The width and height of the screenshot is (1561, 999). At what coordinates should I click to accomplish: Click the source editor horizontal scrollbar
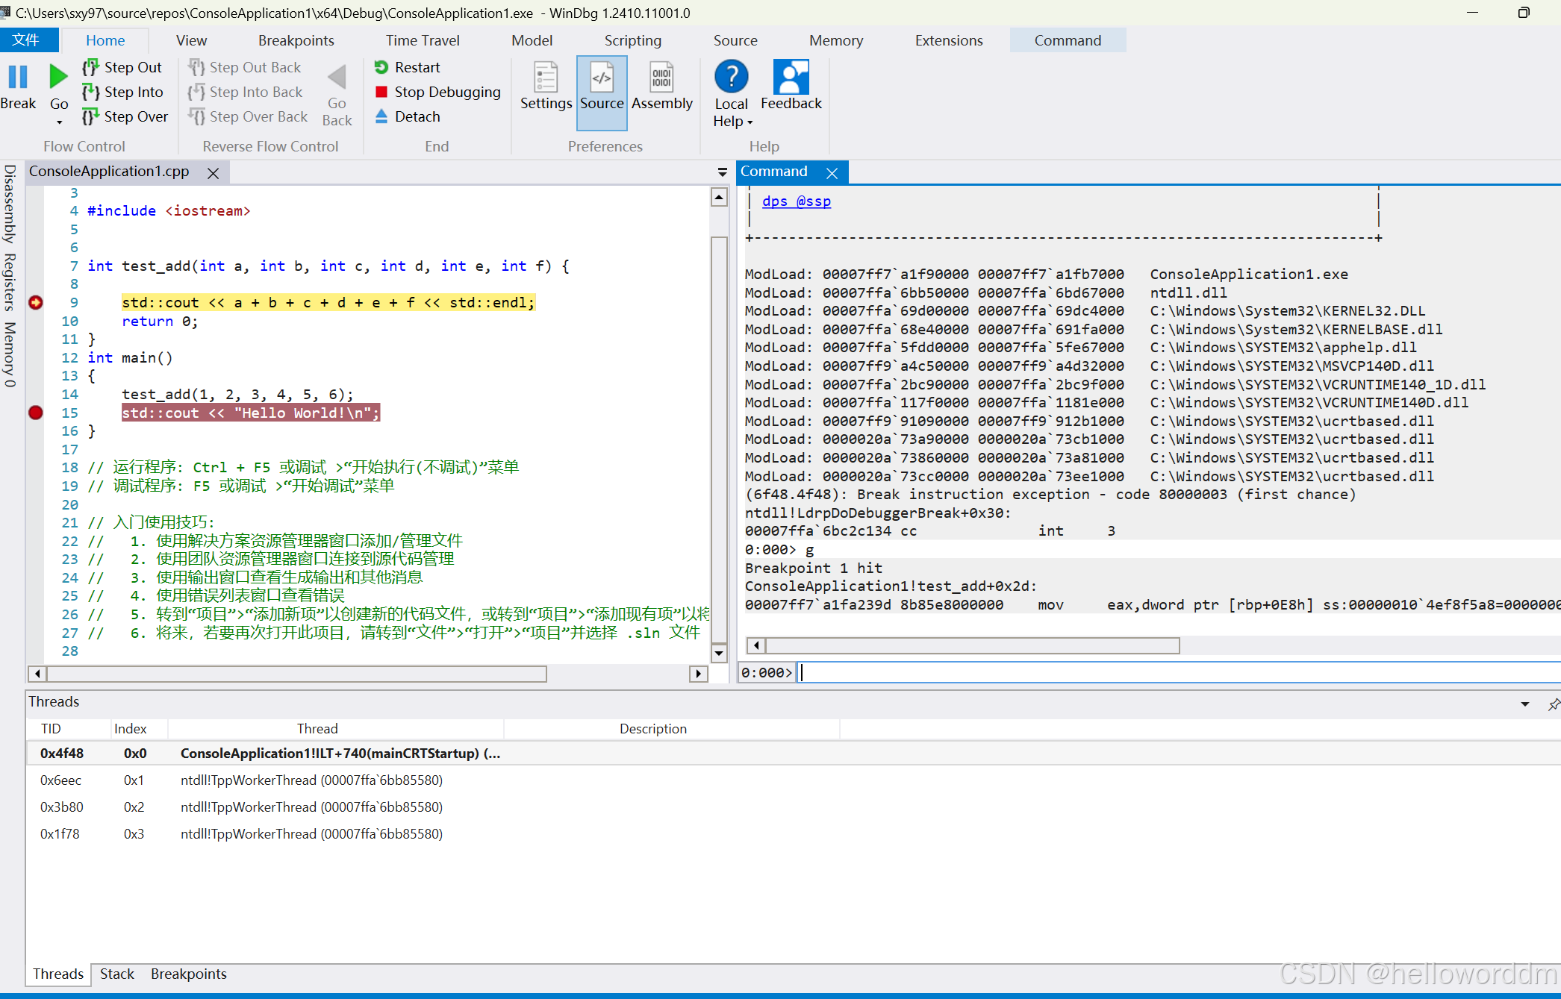[x=296, y=674]
